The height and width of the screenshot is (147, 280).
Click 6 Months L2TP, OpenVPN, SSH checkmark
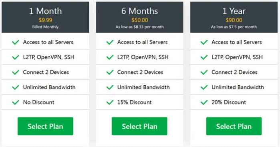(x=110, y=57)
